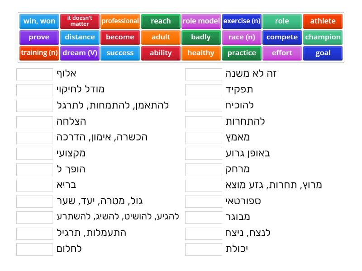Viewport: 362px width, 271px height.
Task: Select the "professional" word card
Action: tap(120, 21)
